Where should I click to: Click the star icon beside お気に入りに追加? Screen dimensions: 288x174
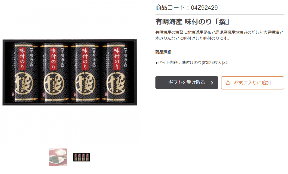[x=228, y=83]
